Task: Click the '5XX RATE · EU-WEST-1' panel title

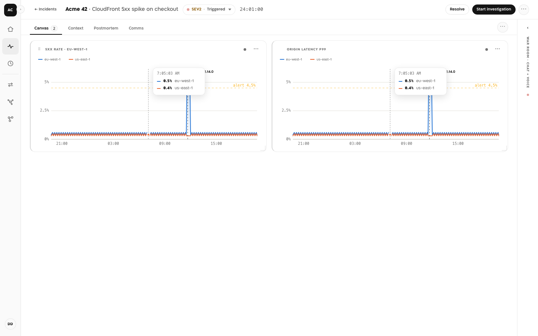Action: (66, 49)
